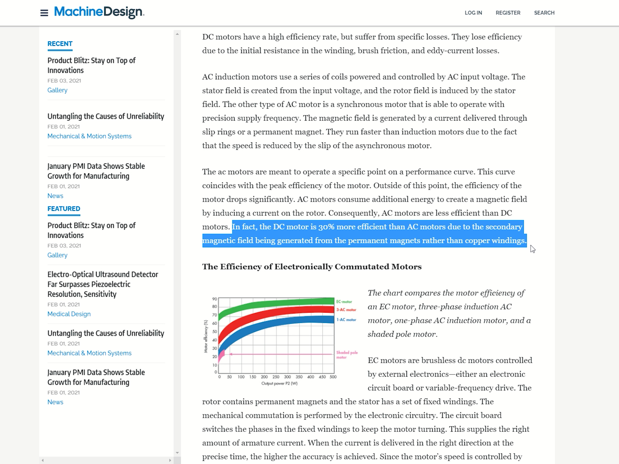Select the FEATURED section heading

point(64,209)
